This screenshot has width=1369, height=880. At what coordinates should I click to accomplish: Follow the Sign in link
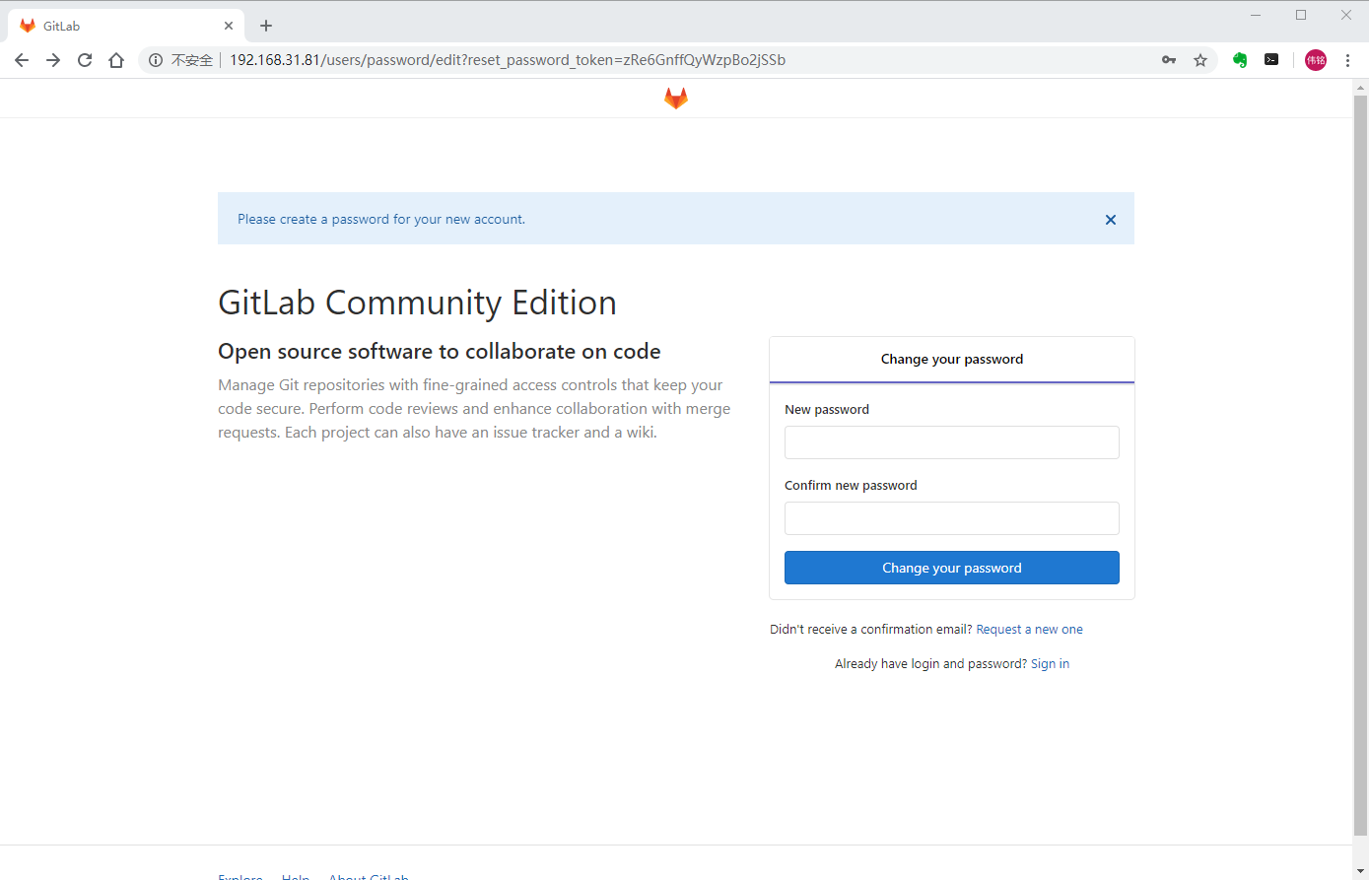(x=1050, y=664)
